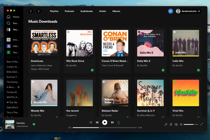The image size is (210, 140).
Task: Adjust the volume slider
Action: [x=191, y=125]
